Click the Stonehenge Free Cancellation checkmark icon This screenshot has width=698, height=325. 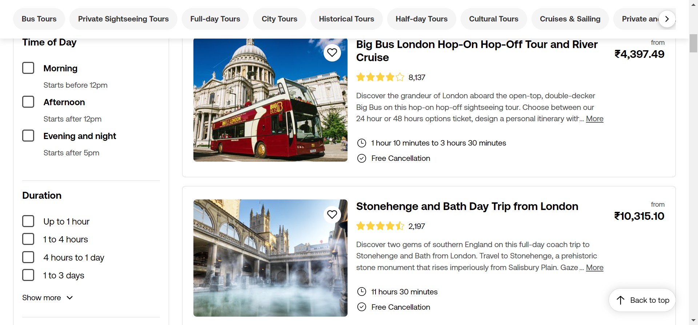point(361,307)
